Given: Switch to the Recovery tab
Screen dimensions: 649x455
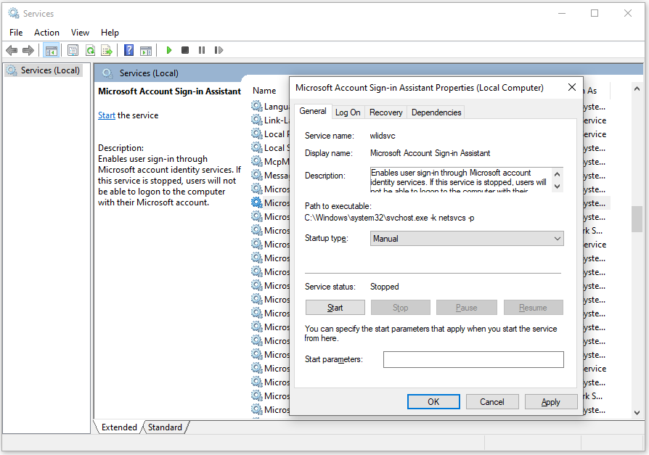Looking at the screenshot, I should (385, 112).
